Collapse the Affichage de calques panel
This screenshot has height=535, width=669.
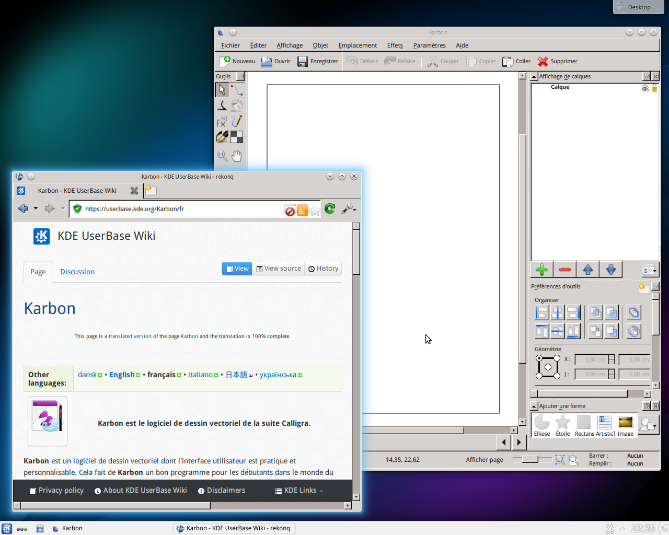pyautogui.click(x=534, y=77)
